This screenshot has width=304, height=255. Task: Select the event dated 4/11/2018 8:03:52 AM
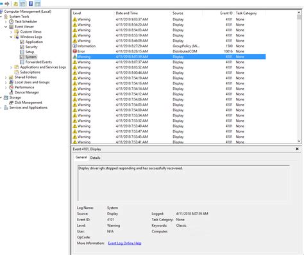169,67
